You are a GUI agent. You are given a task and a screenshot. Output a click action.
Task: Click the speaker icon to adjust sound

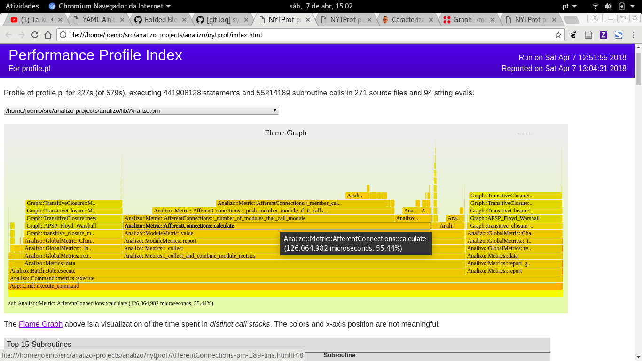[608, 6]
